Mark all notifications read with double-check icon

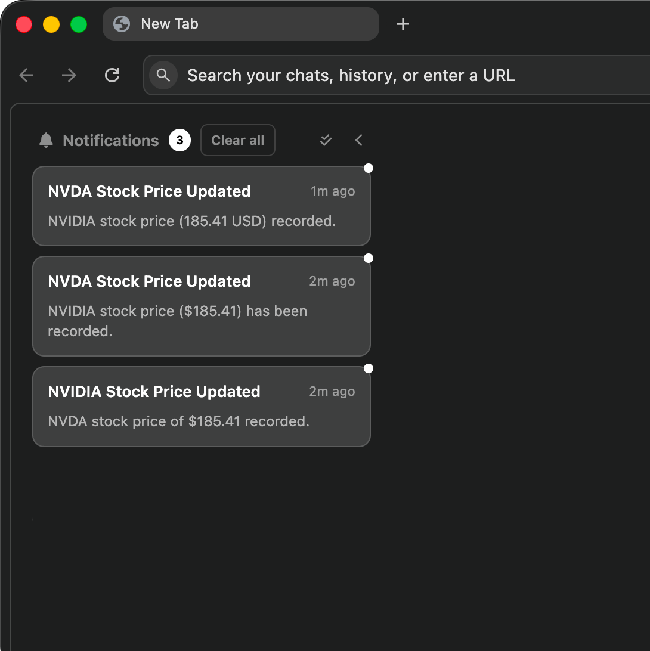click(x=326, y=139)
